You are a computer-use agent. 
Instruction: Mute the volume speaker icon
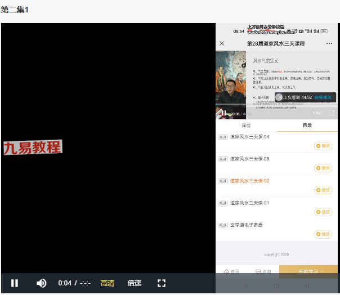click(41, 283)
